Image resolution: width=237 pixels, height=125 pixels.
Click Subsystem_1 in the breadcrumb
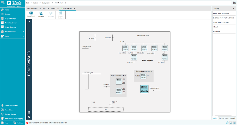click(x=46, y=3)
